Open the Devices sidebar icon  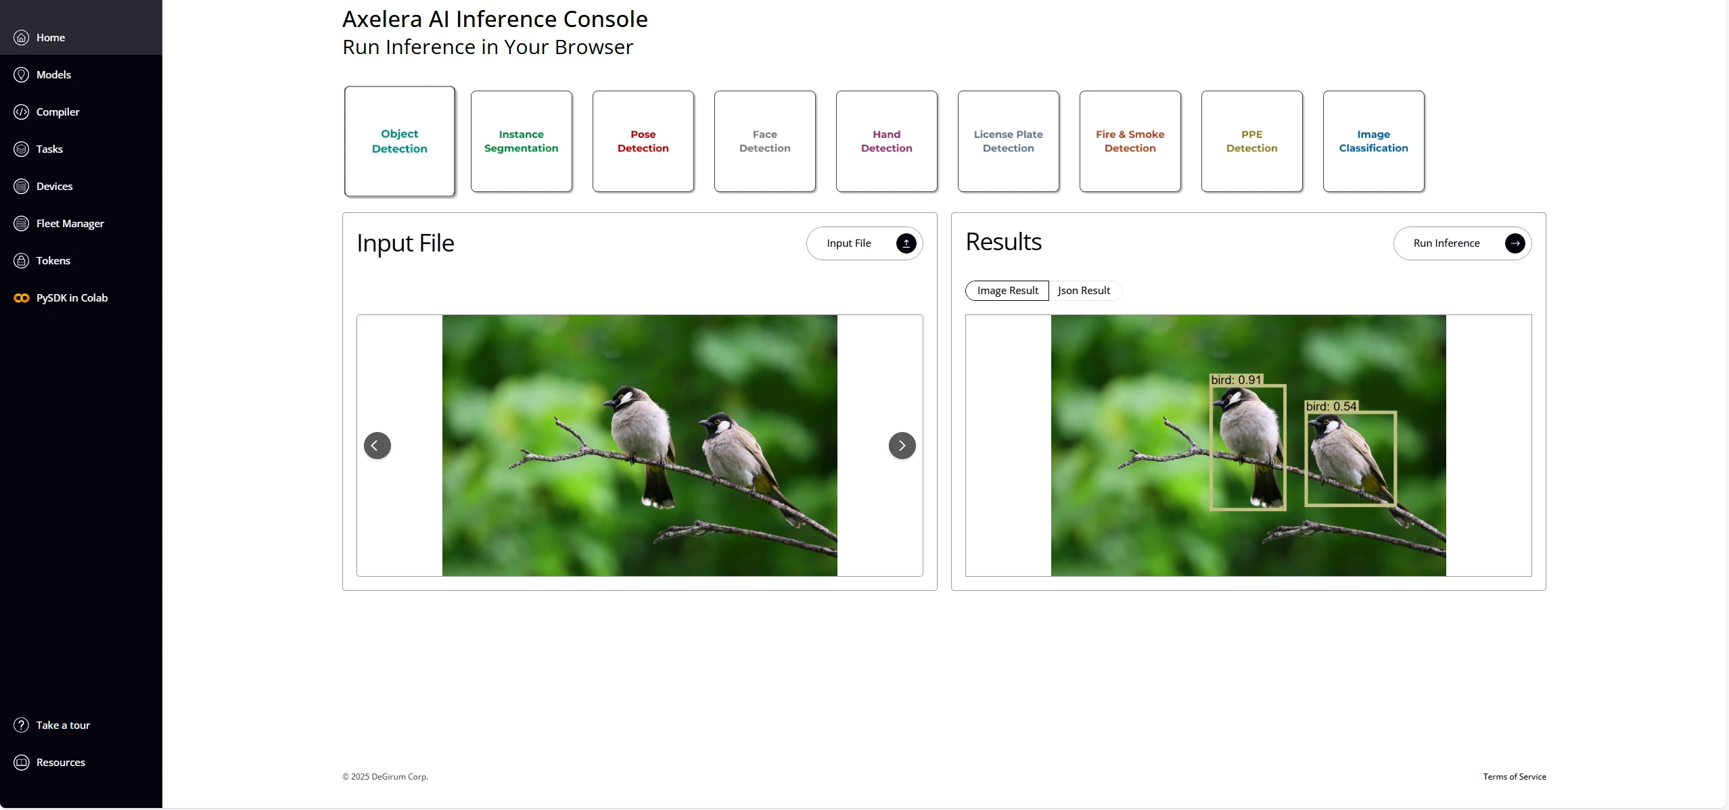(22, 186)
